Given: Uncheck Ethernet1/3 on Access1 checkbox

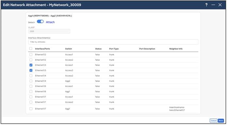Looking at the screenshot, I should point(31,65).
